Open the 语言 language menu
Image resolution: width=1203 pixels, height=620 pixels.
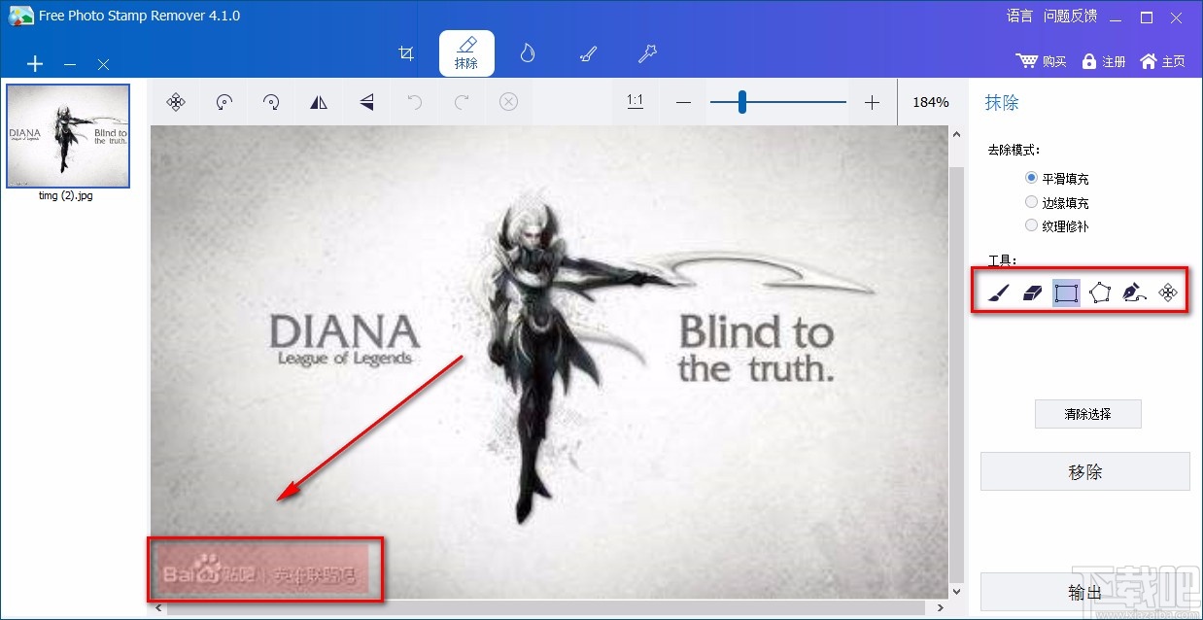[1018, 16]
